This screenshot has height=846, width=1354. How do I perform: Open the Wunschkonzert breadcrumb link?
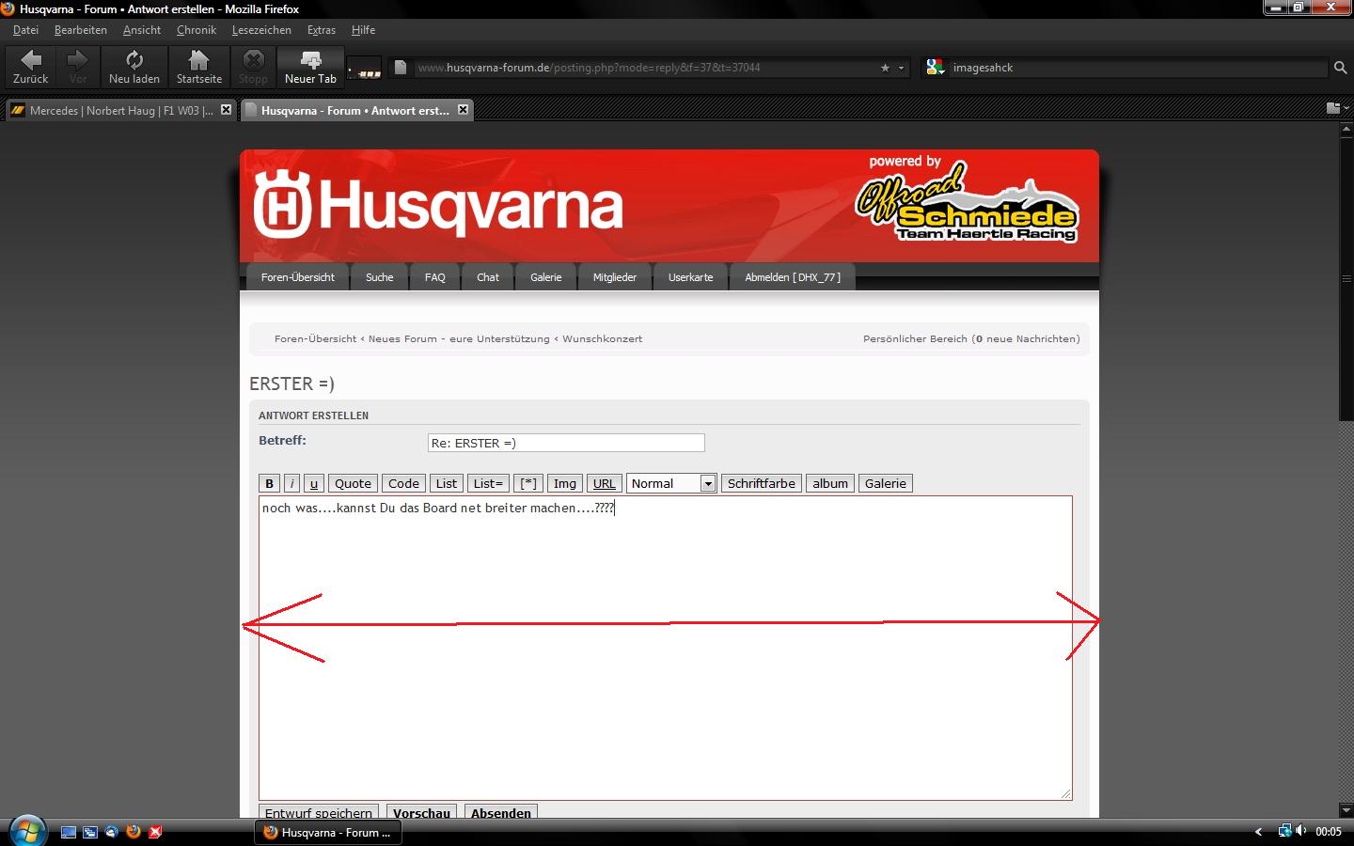[x=602, y=338]
